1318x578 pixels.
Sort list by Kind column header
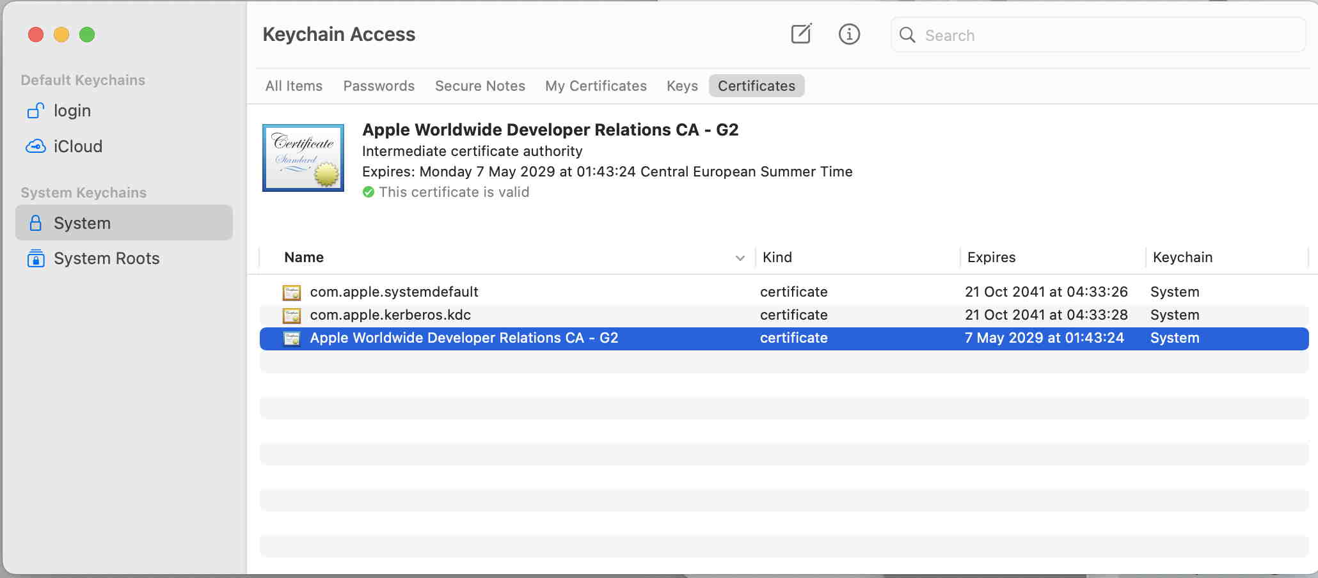777,257
